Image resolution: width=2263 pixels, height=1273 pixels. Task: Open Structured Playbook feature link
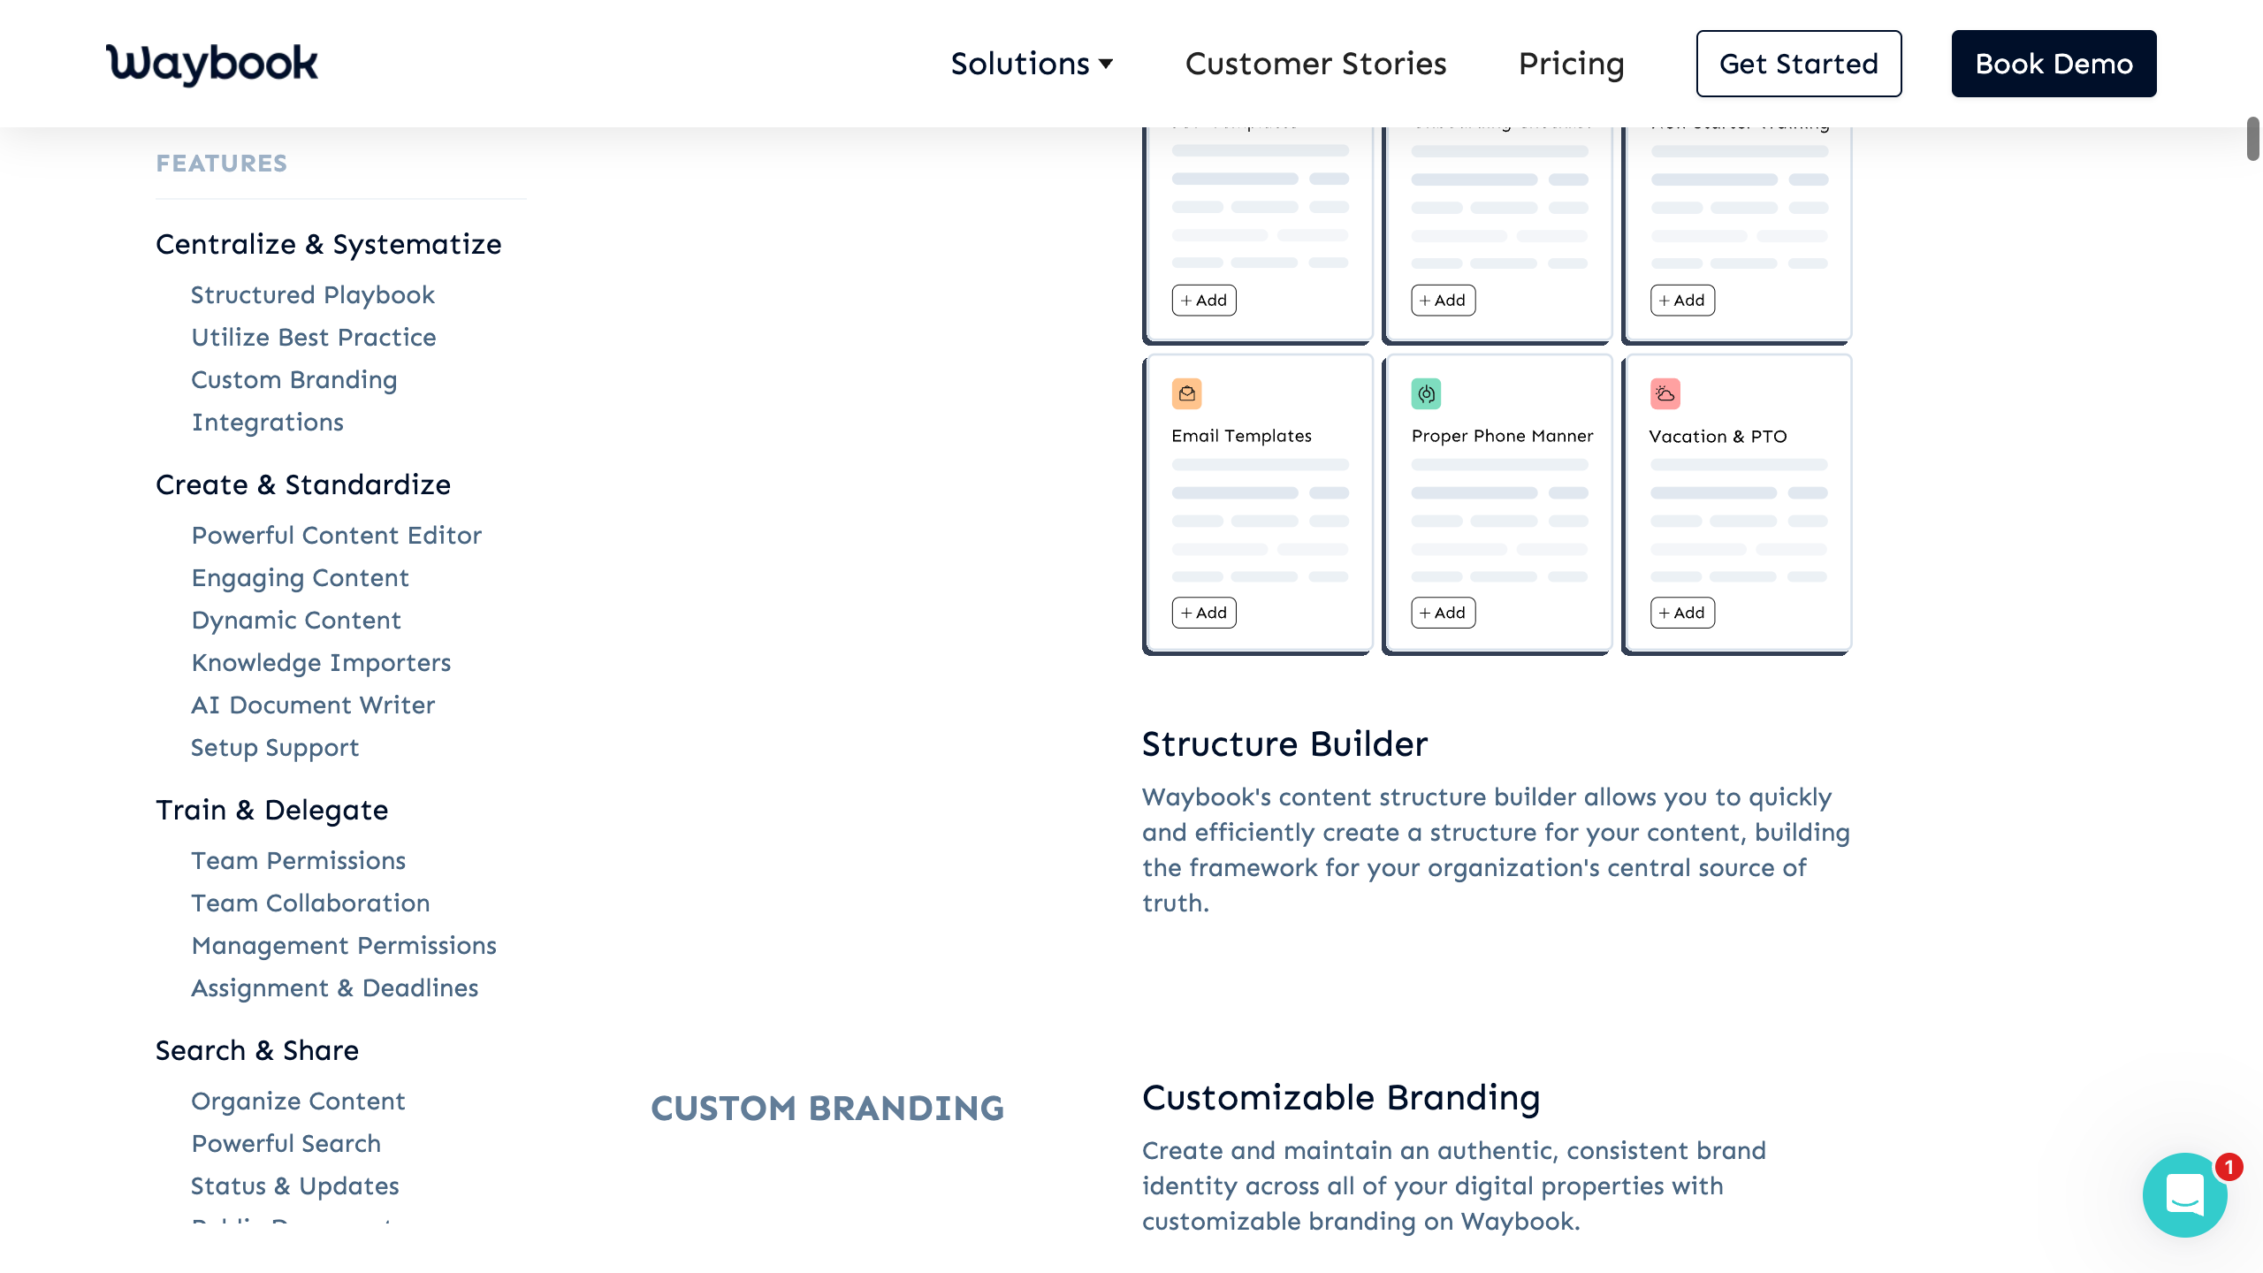(x=313, y=294)
